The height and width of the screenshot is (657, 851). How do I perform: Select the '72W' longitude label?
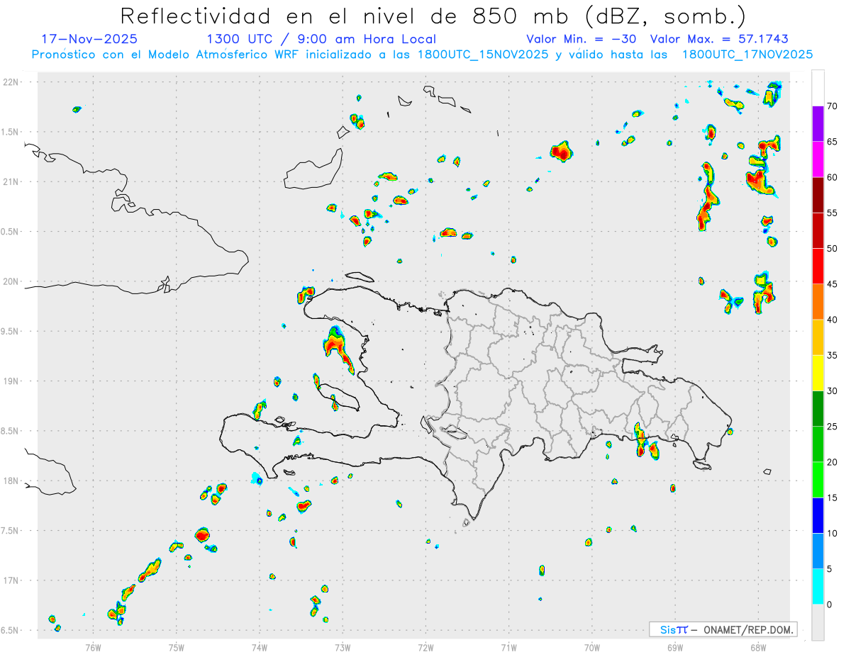coord(425,647)
